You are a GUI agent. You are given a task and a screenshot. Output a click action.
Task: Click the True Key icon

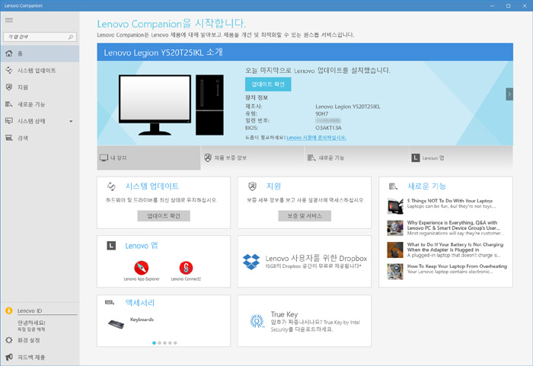tap(257, 321)
